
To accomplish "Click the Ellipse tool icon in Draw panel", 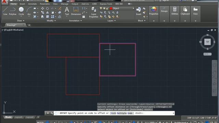I will 35,13.
